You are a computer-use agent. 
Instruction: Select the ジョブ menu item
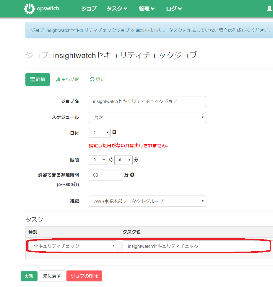click(88, 9)
